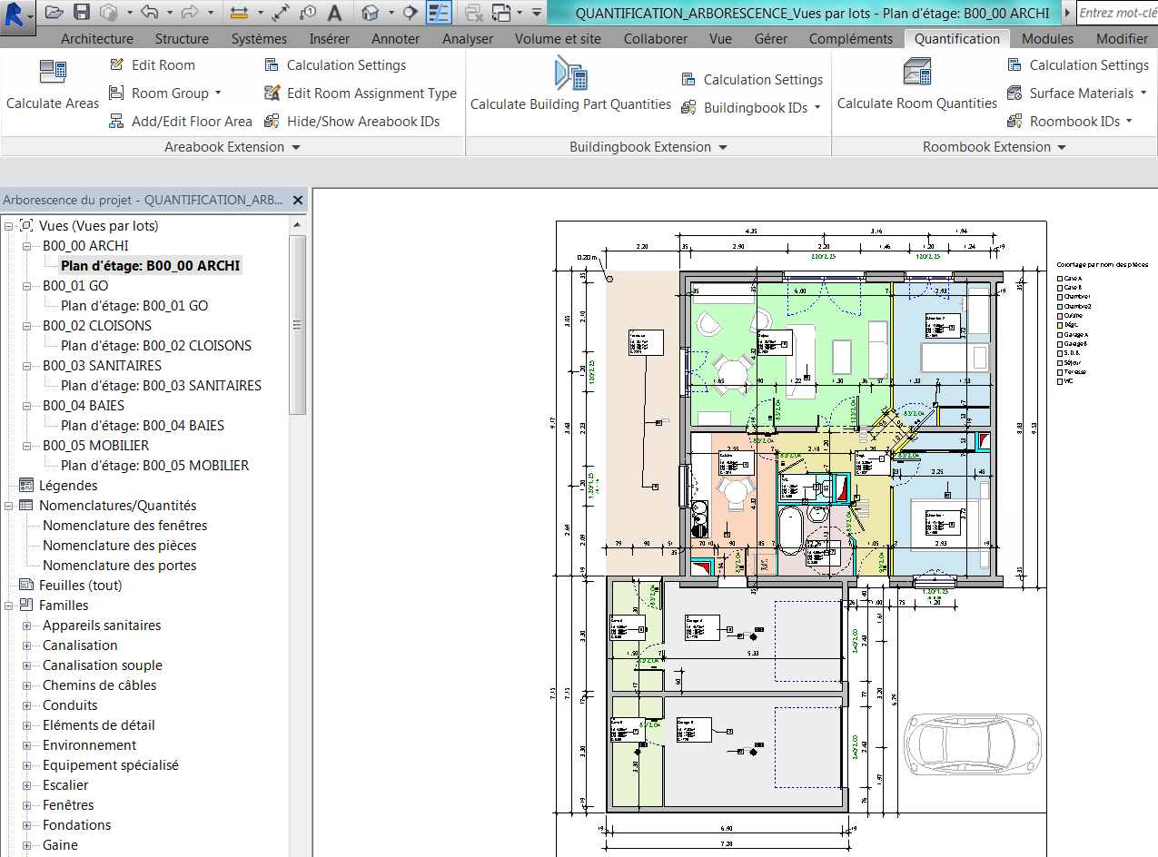1158x857 pixels.
Task: Click Add/Edit Floor Area tool
Action: pos(180,122)
